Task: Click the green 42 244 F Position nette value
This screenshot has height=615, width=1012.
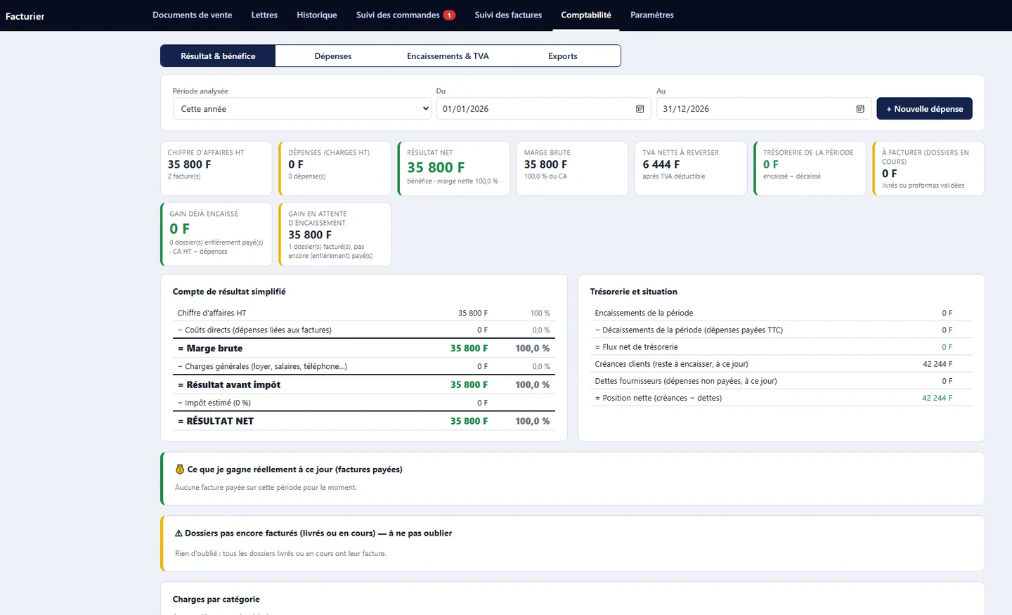Action: [938, 398]
